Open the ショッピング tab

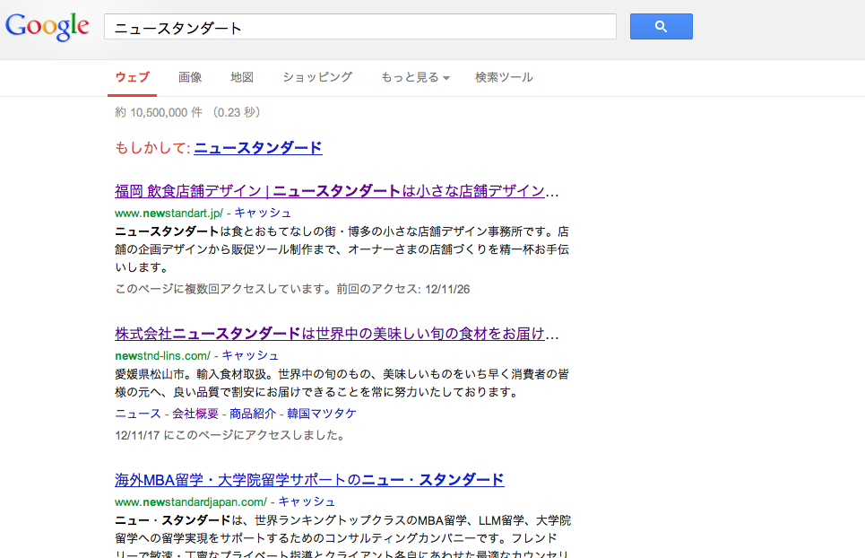pyautogui.click(x=317, y=77)
